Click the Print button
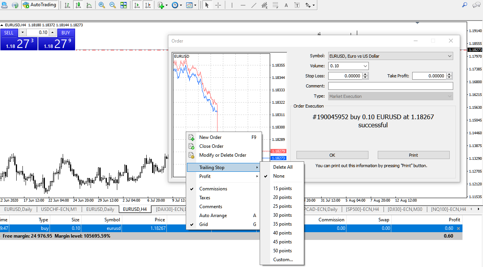This screenshot has width=483, height=267. pyautogui.click(x=414, y=155)
